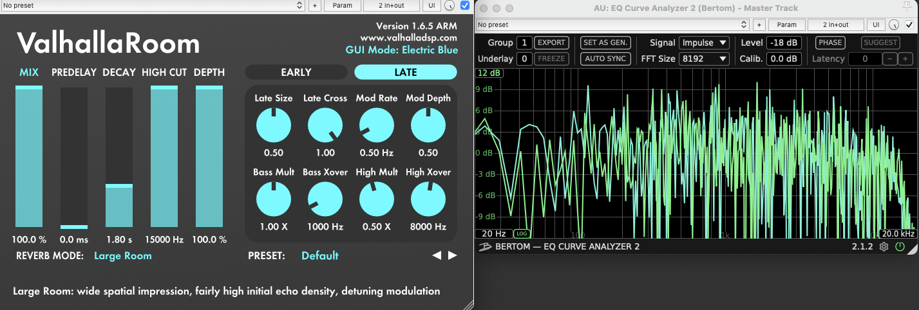This screenshot has width=919, height=310.
Task: Open the EQ Curve Analyzer settings gear
Action: click(x=884, y=247)
